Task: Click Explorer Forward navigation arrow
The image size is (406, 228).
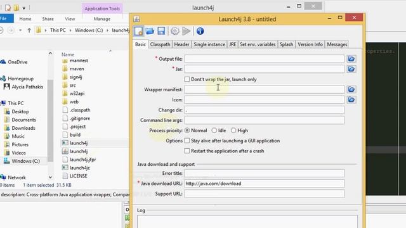Action: tap(11, 30)
